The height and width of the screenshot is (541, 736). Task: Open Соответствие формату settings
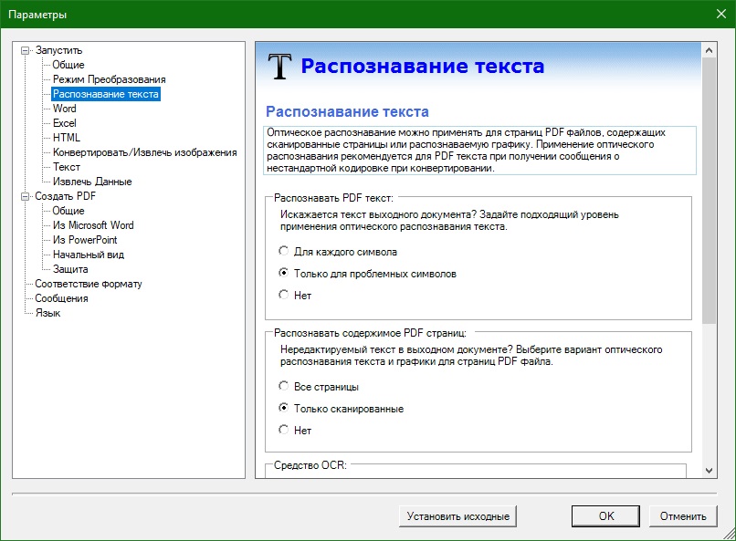tap(89, 284)
